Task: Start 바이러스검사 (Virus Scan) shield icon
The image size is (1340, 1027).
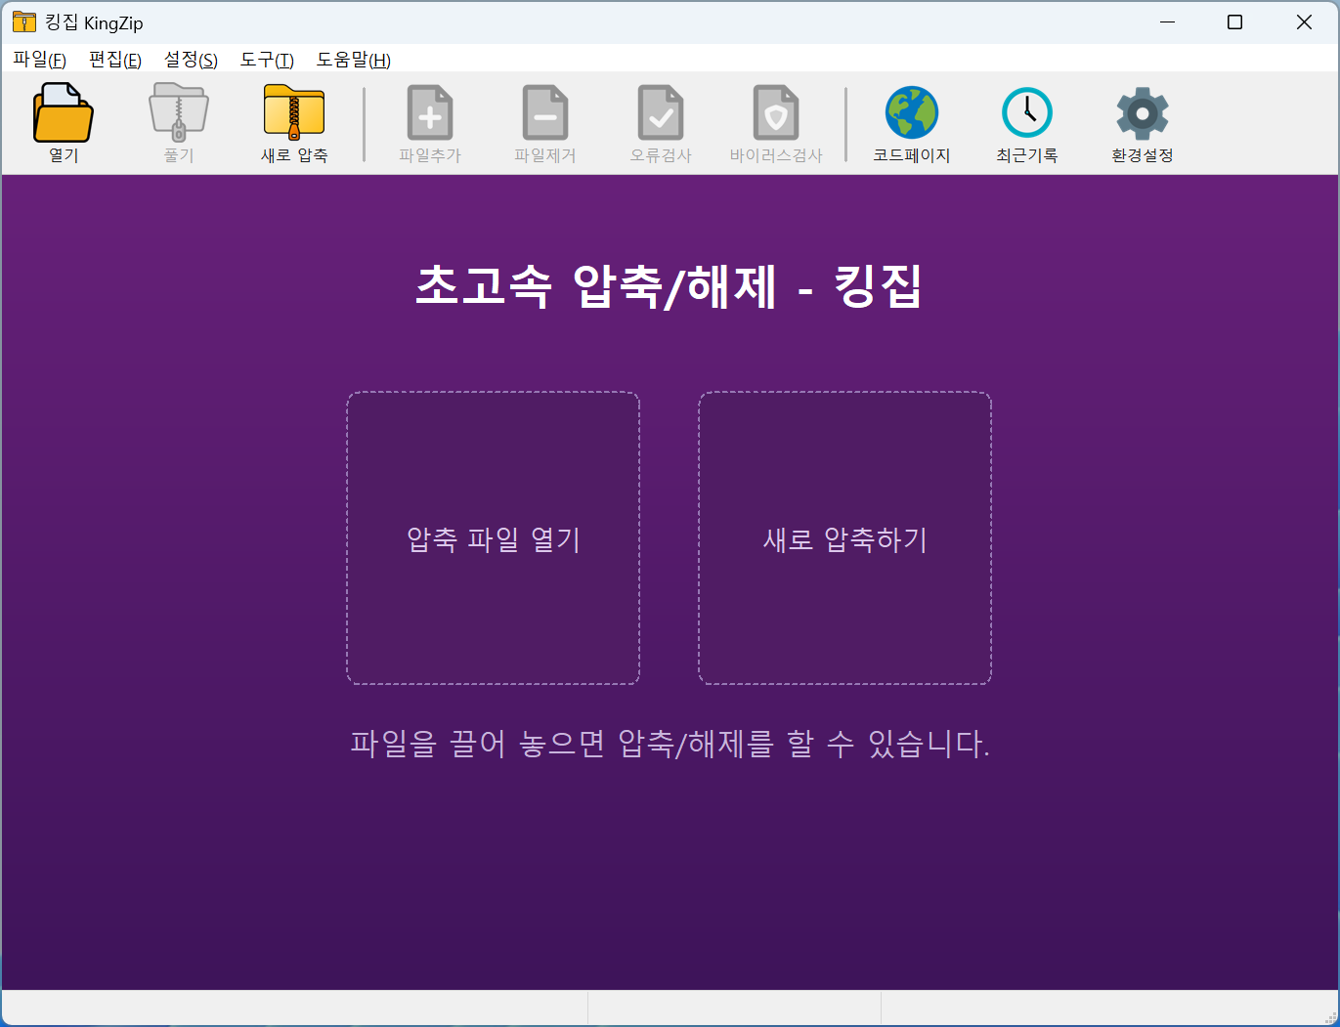Action: [x=775, y=113]
